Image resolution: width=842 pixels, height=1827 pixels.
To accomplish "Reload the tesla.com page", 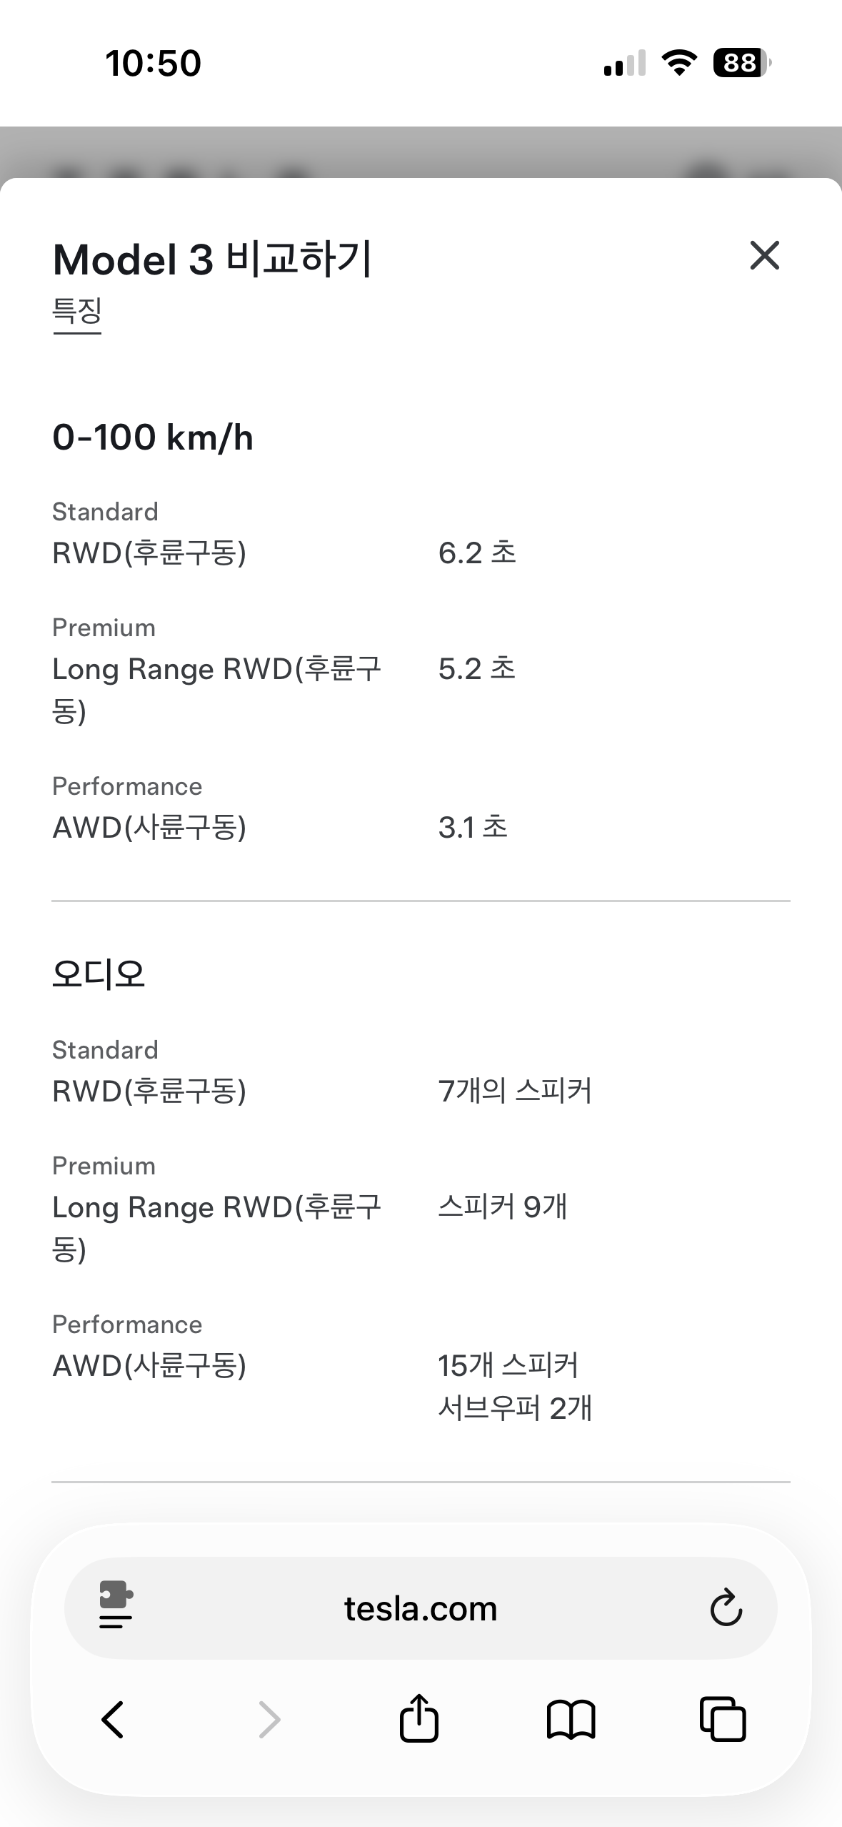I will [x=726, y=1608].
